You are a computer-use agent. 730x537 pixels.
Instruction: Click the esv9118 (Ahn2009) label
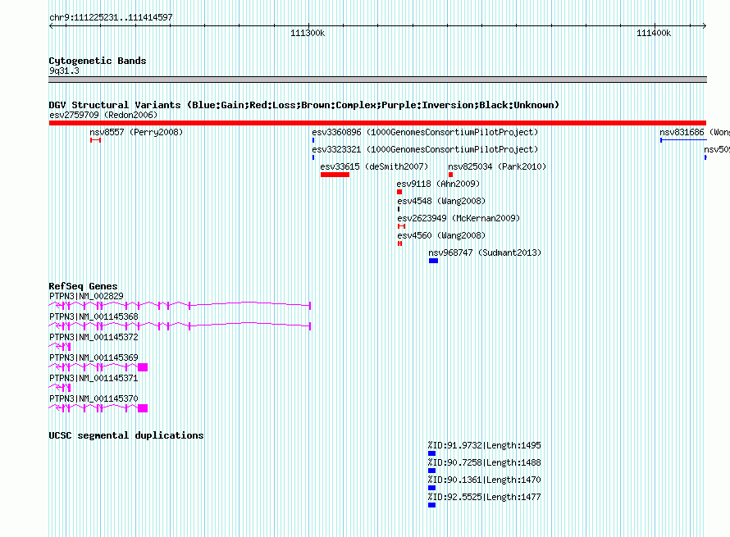point(438,184)
